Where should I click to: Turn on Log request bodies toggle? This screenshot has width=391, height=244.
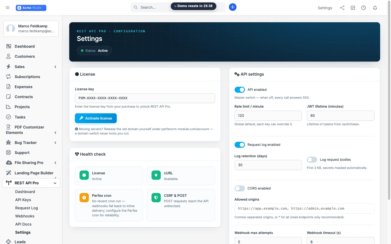point(312,160)
